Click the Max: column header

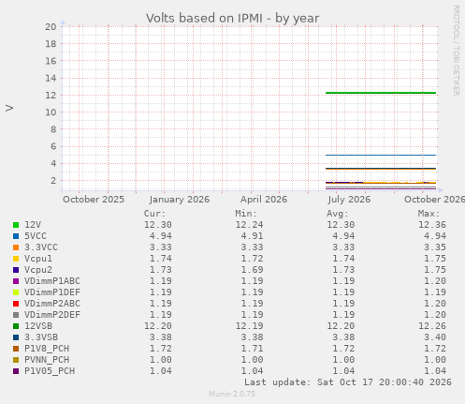coord(429,214)
